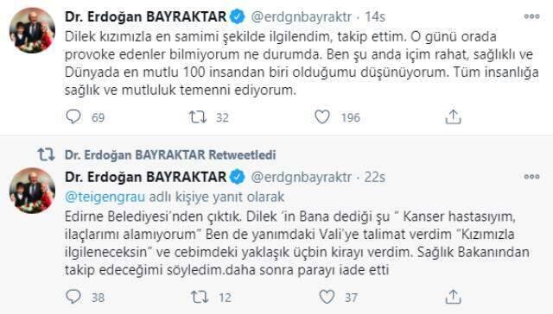This screenshot has height=314, width=553.
Task: Retweet the first tweet with 32 retweets
Action: (198, 116)
